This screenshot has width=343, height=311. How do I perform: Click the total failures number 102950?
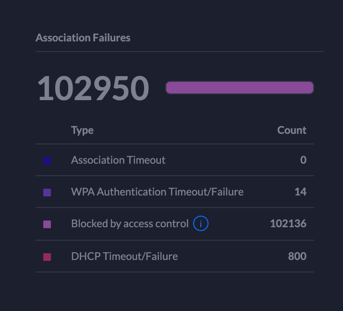[93, 89]
